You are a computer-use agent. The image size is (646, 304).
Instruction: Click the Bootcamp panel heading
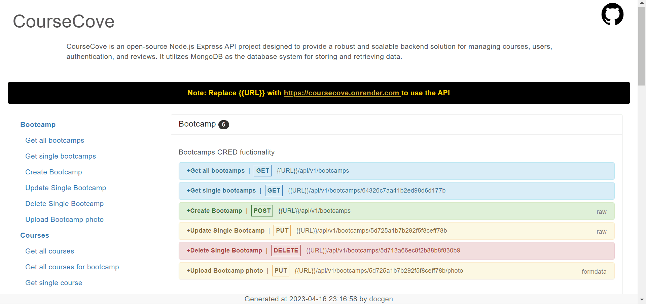[197, 124]
